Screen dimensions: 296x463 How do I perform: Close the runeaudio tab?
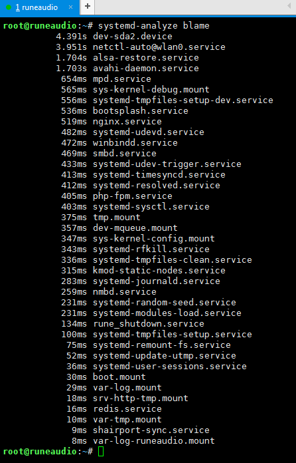coord(71,7)
